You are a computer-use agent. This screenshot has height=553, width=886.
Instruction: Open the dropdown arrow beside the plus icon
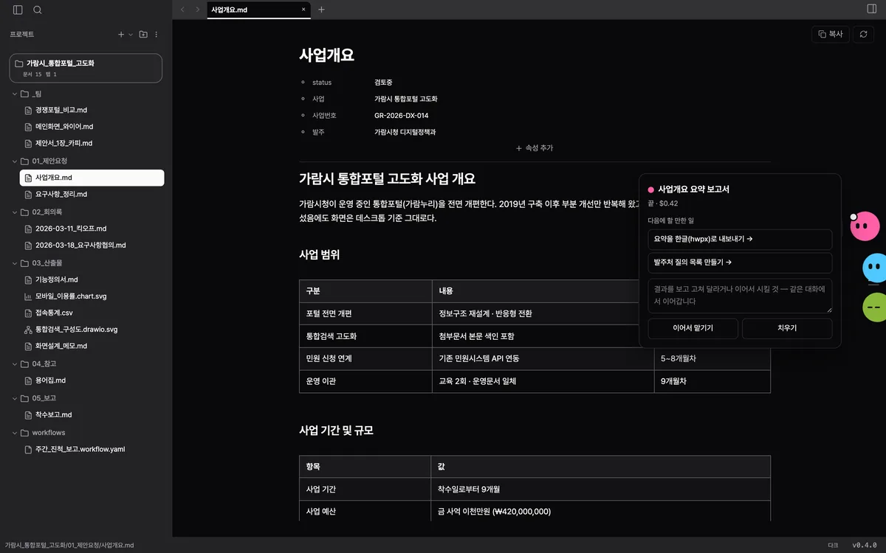coord(131,35)
